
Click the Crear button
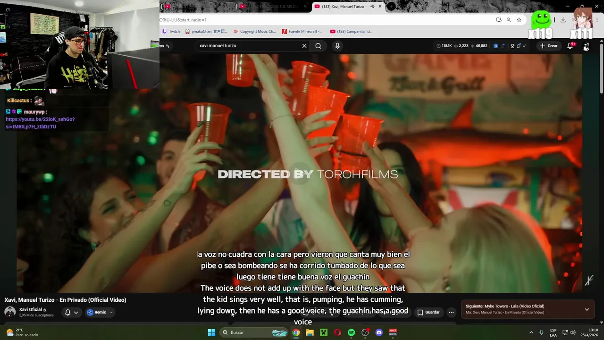point(549,46)
